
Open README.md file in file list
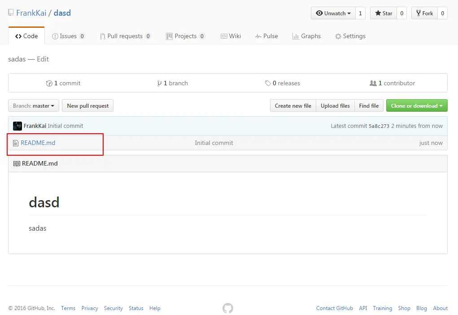click(38, 143)
